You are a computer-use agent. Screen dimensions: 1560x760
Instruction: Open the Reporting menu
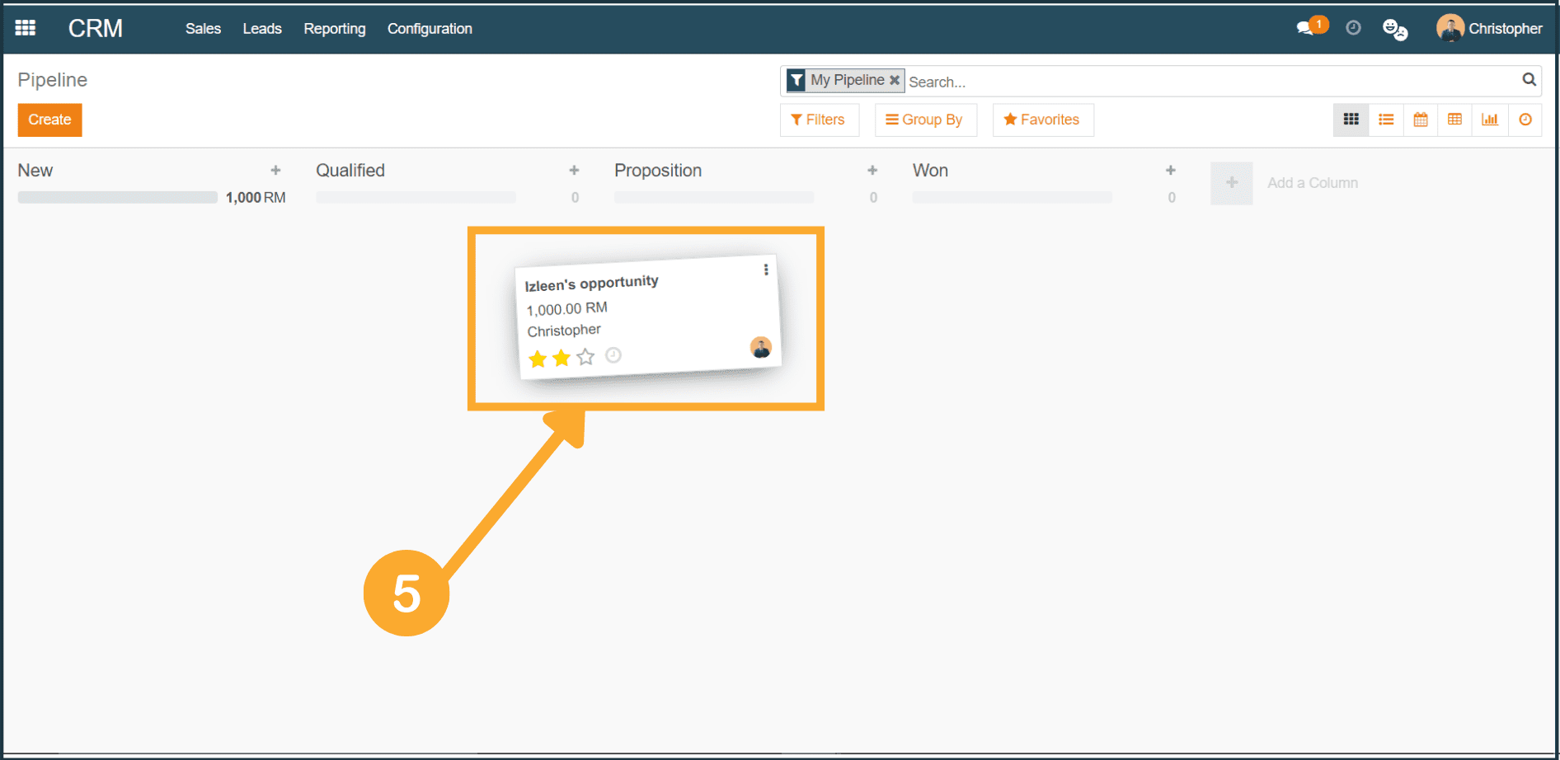pos(334,29)
